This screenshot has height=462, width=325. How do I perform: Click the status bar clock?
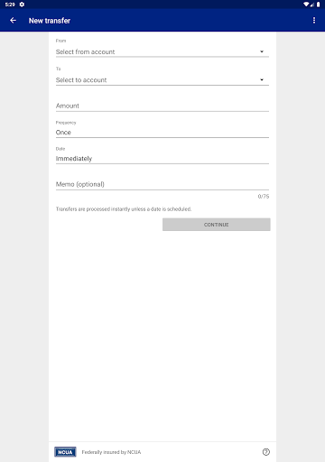click(10, 5)
